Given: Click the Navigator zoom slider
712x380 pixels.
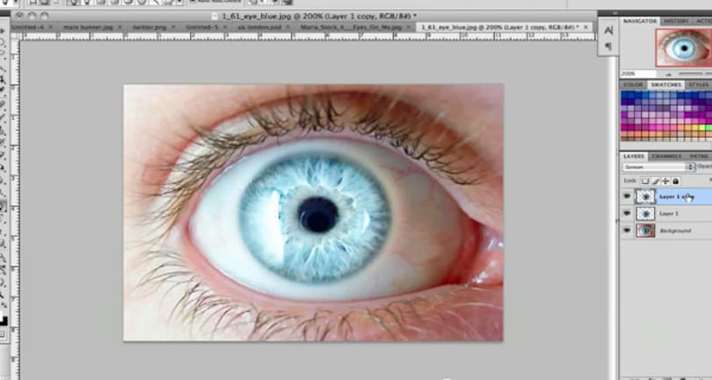Looking at the screenshot, I should click(x=694, y=74).
